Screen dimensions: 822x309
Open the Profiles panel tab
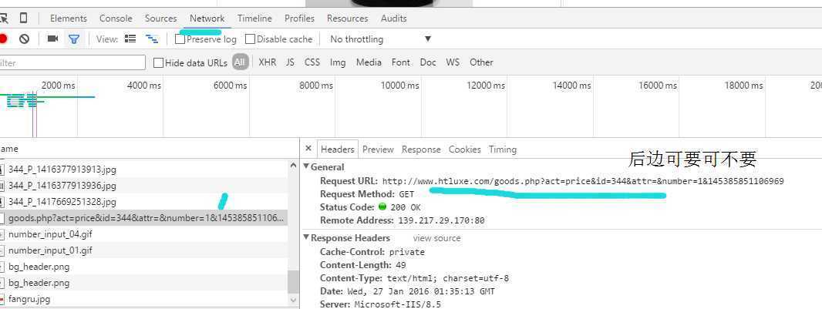pos(299,18)
